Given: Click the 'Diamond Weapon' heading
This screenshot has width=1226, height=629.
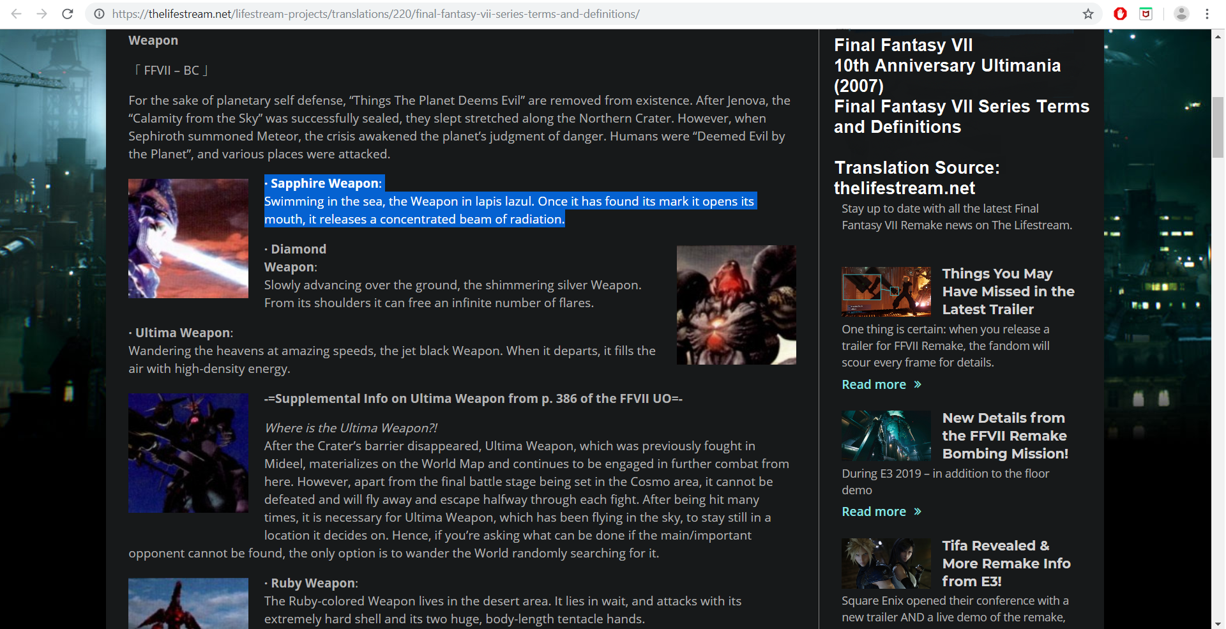Looking at the screenshot, I should (x=296, y=258).
